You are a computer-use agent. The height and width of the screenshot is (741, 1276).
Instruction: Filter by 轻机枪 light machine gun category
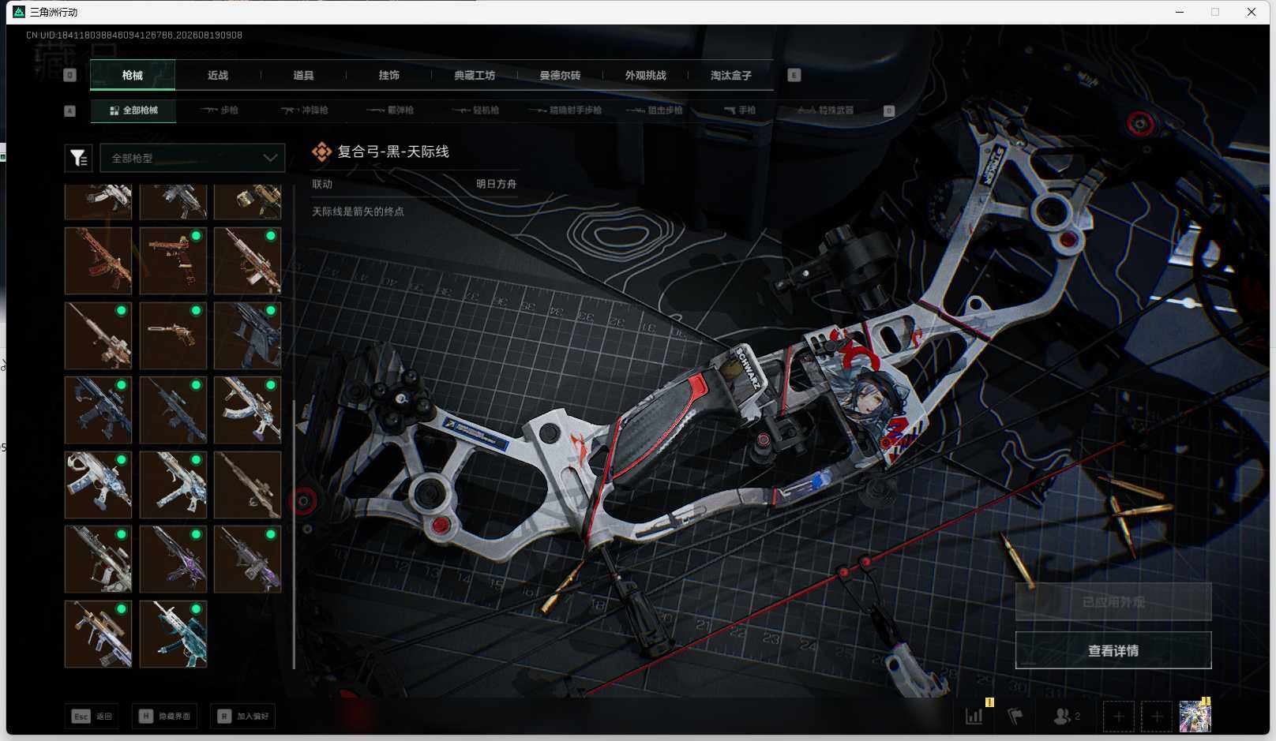[x=476, y=110]
